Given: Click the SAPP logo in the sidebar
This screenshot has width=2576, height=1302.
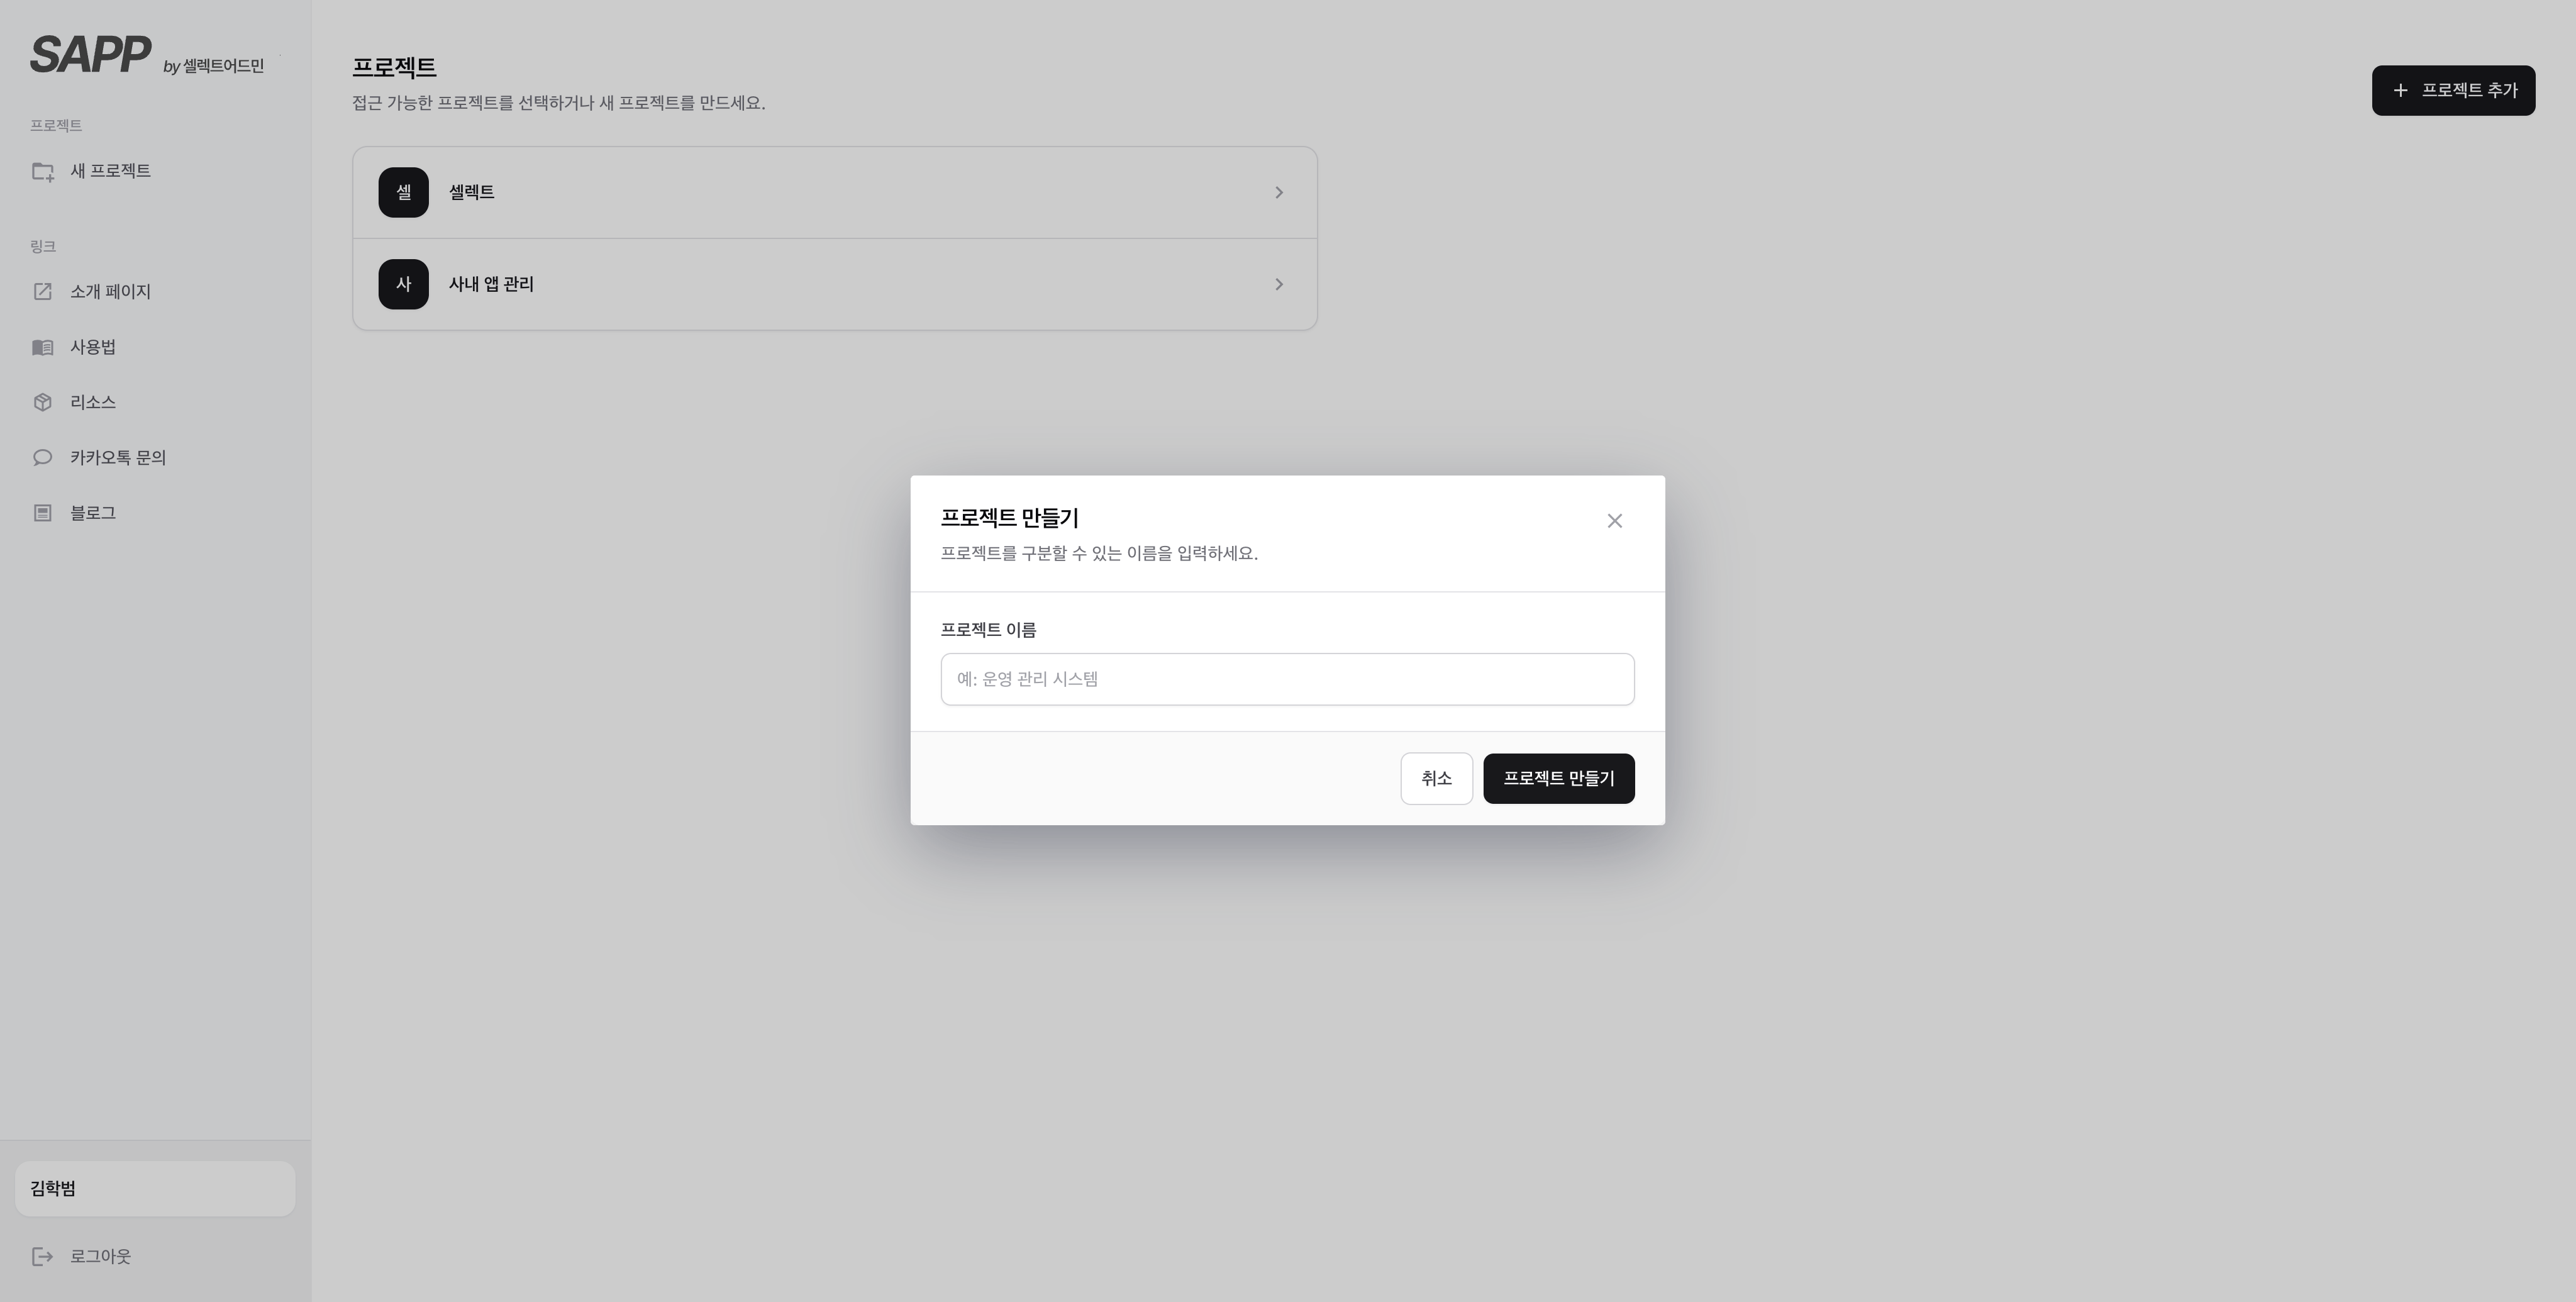Looking at the screenshot, I should click(x=90, y=55).
